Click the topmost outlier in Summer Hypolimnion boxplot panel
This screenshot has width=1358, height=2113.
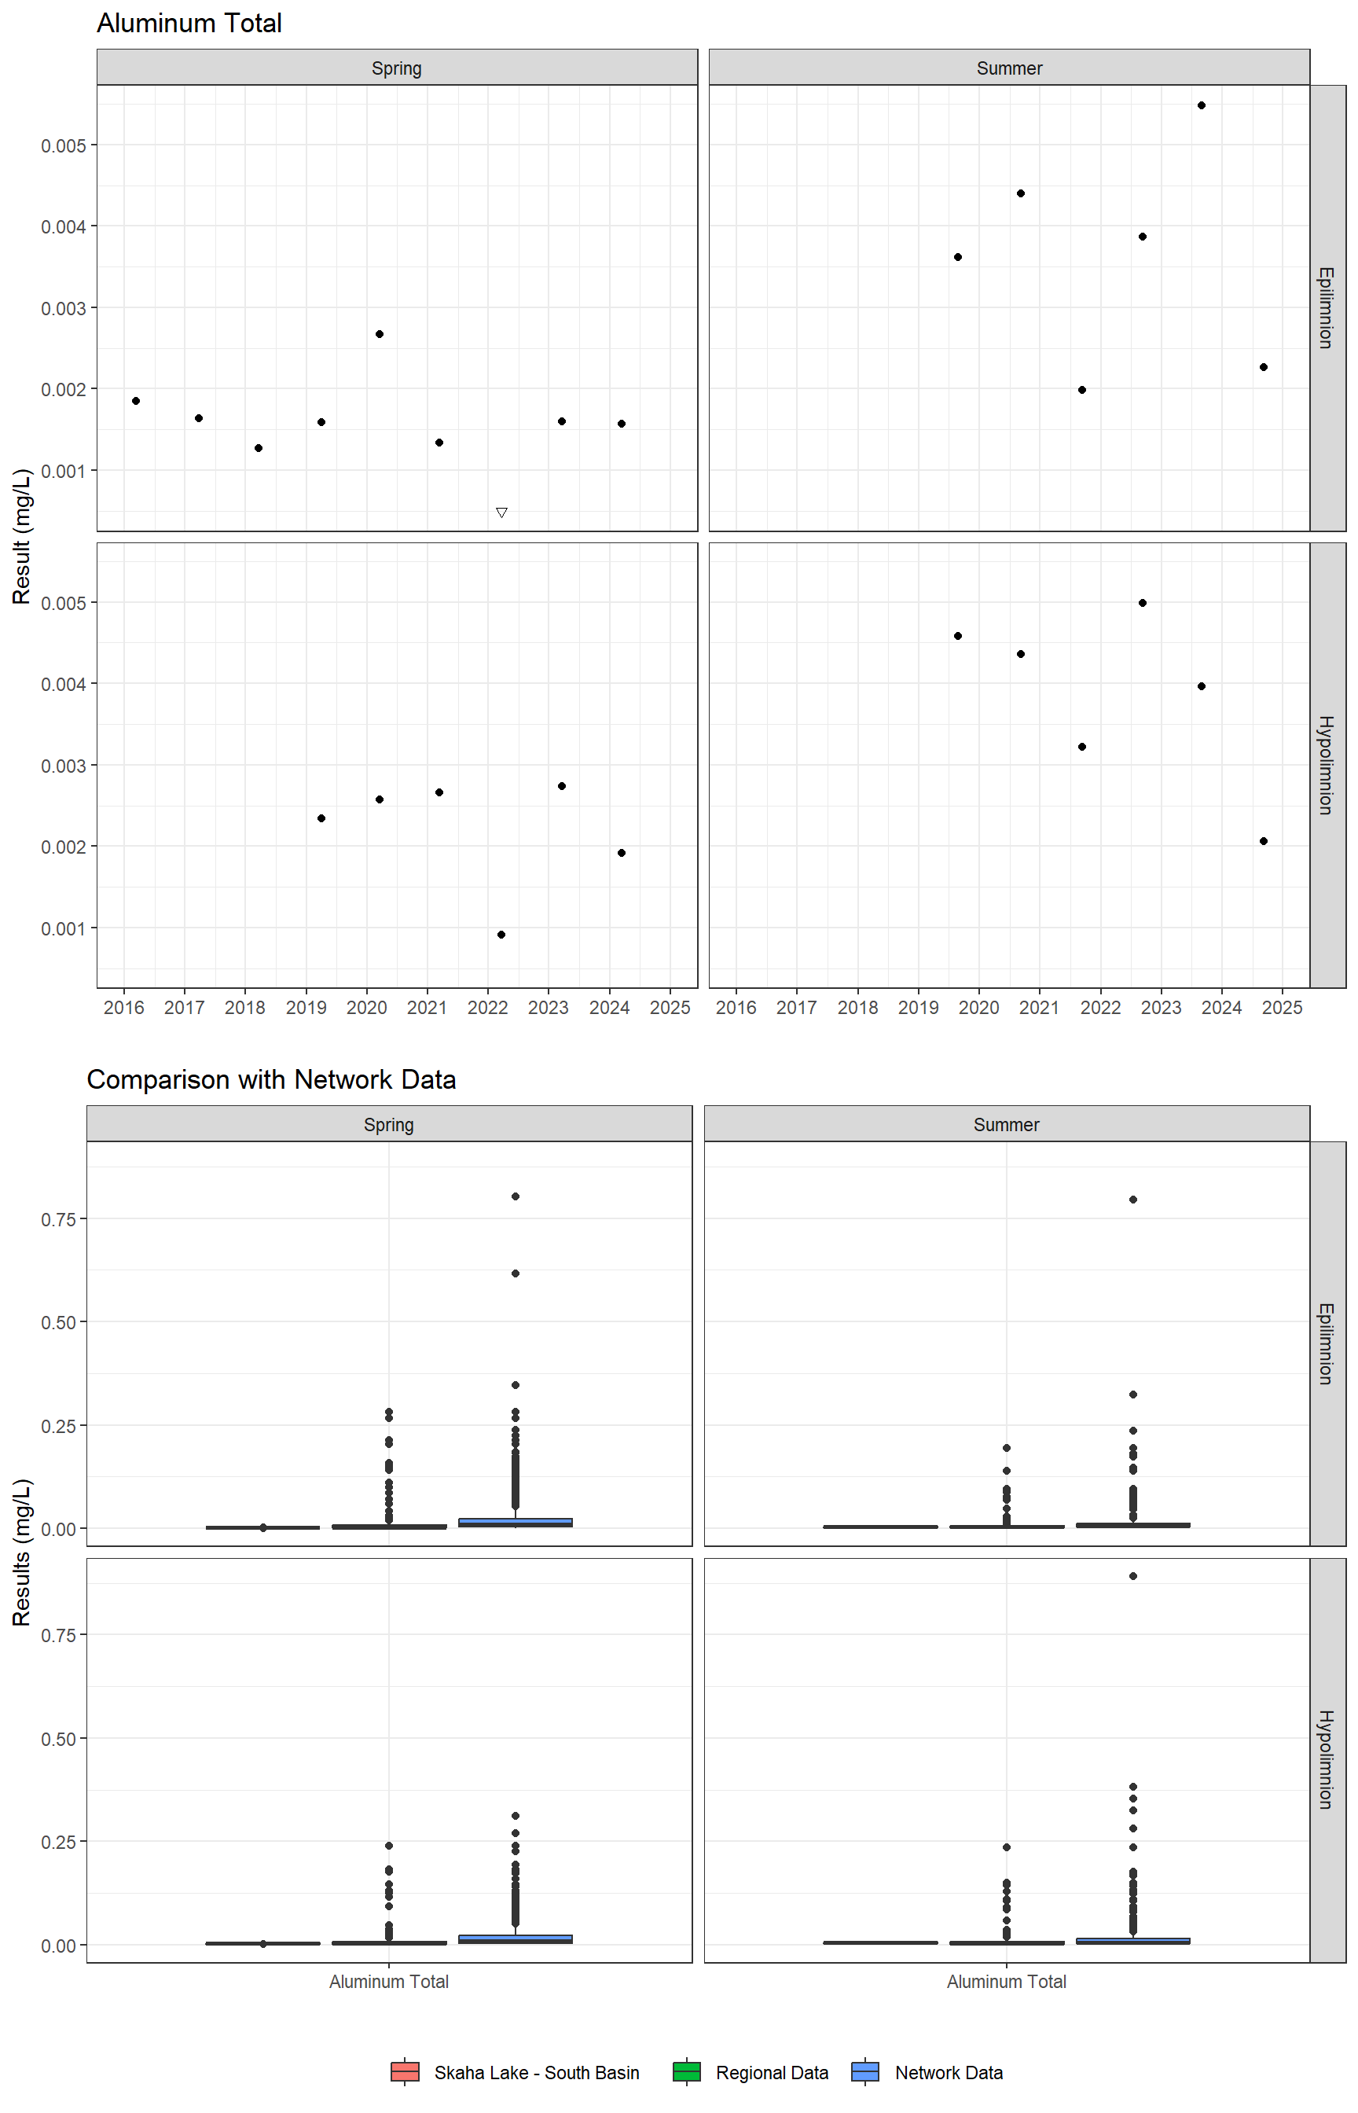click(1133, 1576)
